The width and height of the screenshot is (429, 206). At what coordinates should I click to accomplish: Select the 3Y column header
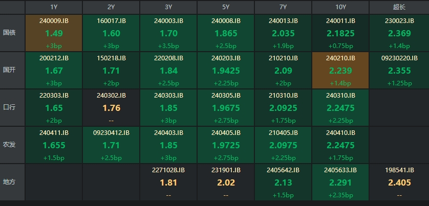click(168, 7)
